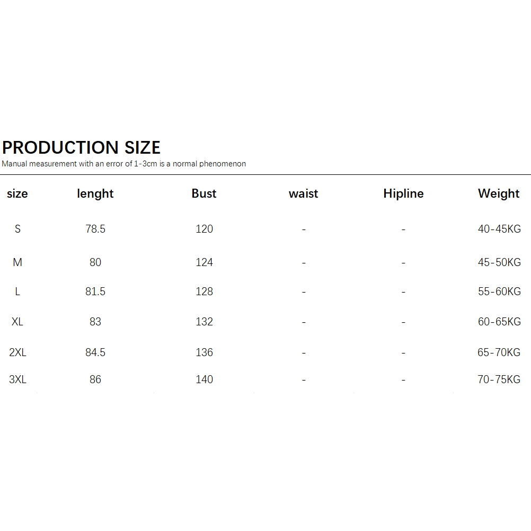
Task: Select the S size row label
Action: point(17,229)
